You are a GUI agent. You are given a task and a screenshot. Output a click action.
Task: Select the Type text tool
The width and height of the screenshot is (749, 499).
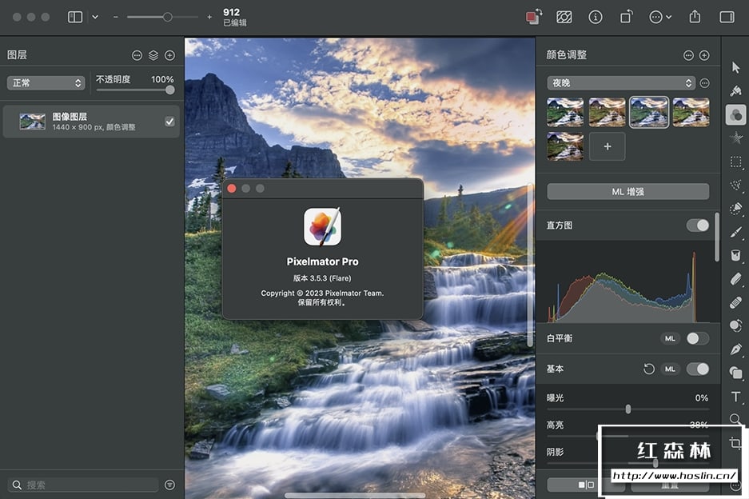(735, 397)
